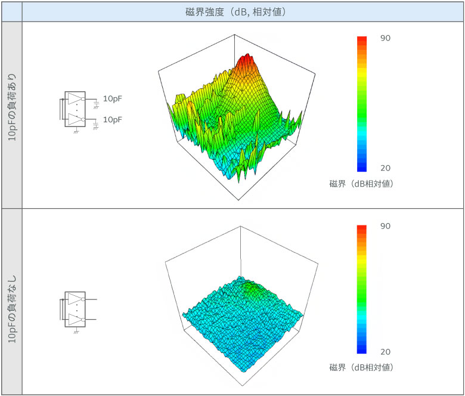Screen dimensions: 465x396
Task: Click the lower 磁界 (dB相対値) legend caption
Action: tap(361, 367)
